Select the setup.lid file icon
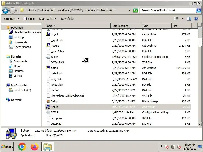 (48, 124)
